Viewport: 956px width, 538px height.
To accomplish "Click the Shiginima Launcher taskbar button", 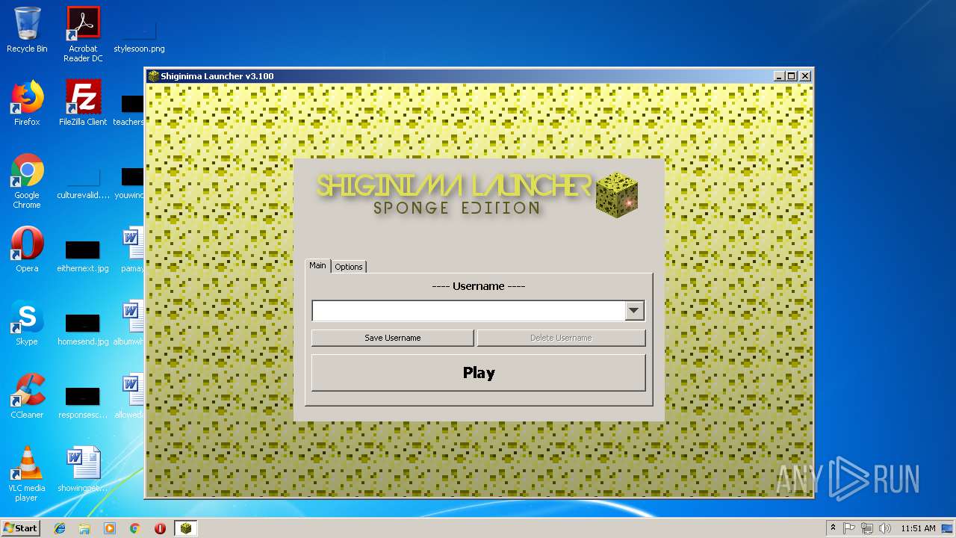I will (x=186, y=528).
